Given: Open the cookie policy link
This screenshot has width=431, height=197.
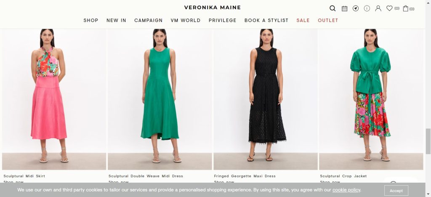Looking at the screenshot, I should click(346, 190).
